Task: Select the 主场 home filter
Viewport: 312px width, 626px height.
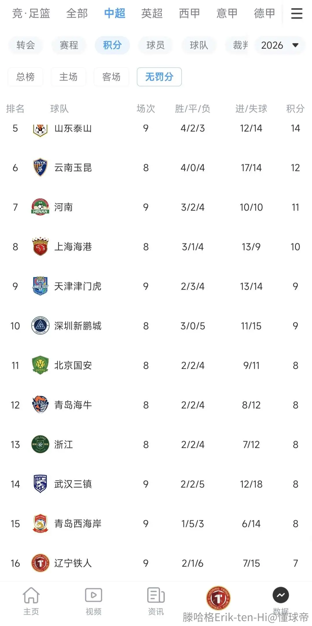Action: pos(68,77)
